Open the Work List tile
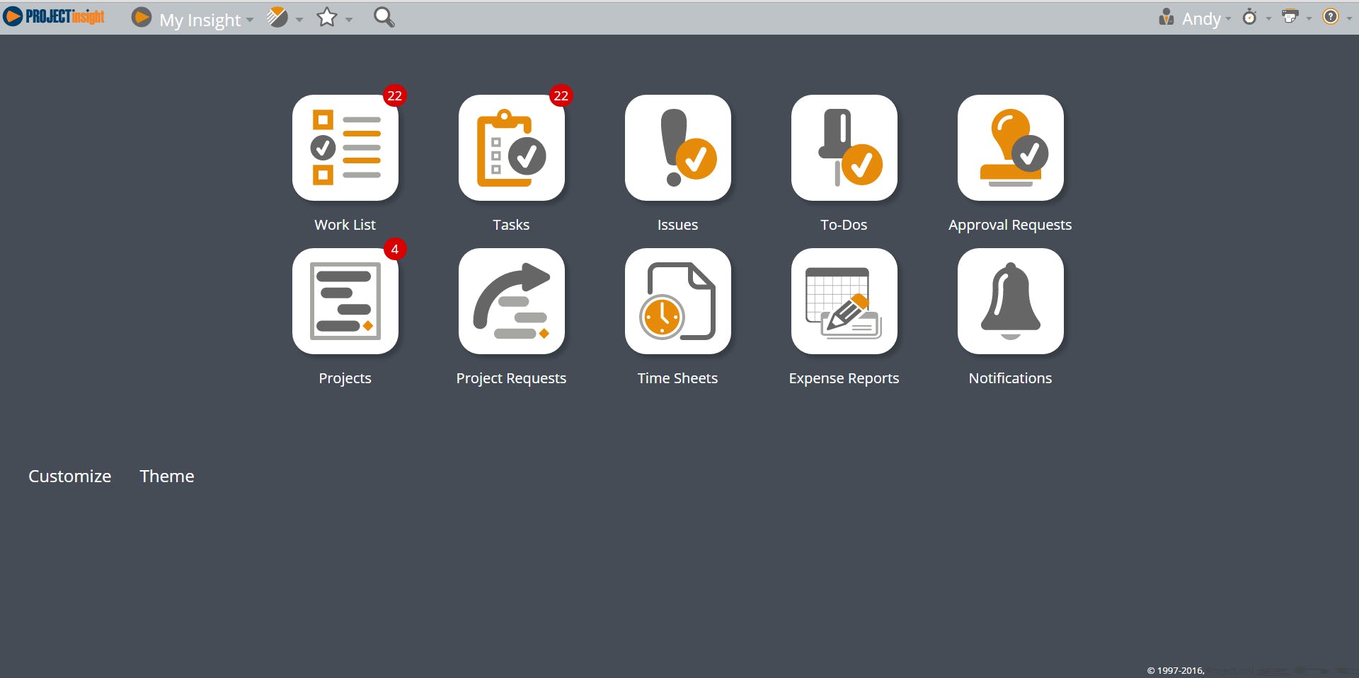Viewport: 1359px width, 678px height. 345,148
